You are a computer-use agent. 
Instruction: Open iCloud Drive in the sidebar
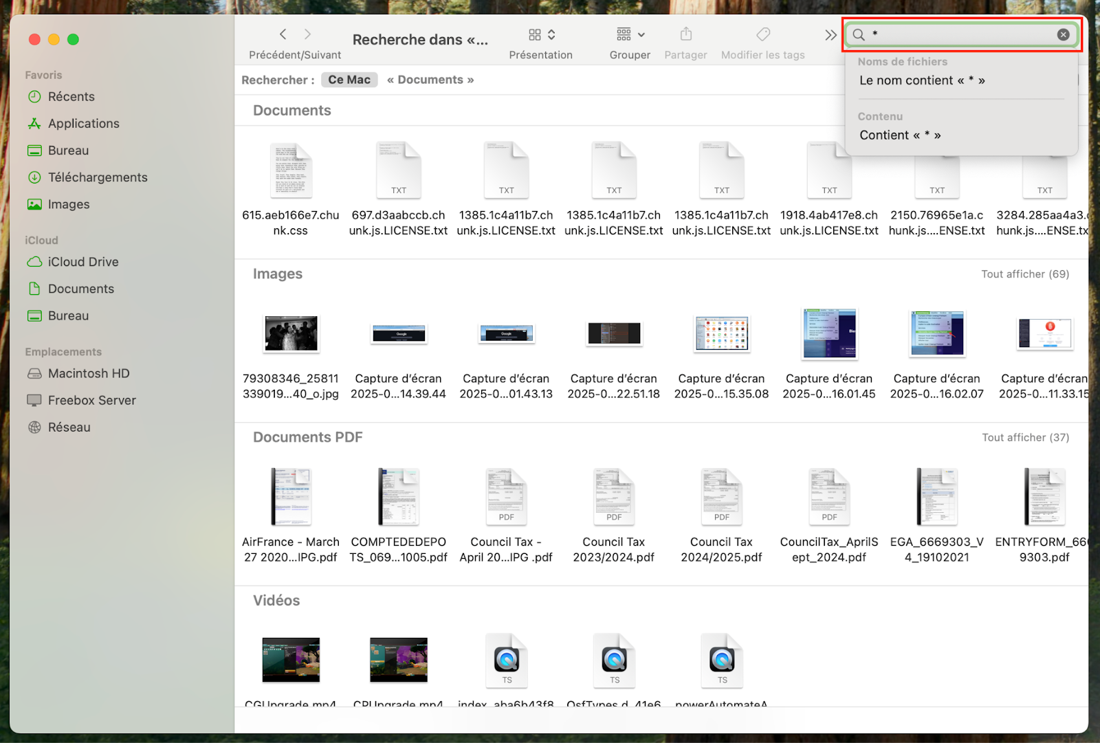point(82,262)
